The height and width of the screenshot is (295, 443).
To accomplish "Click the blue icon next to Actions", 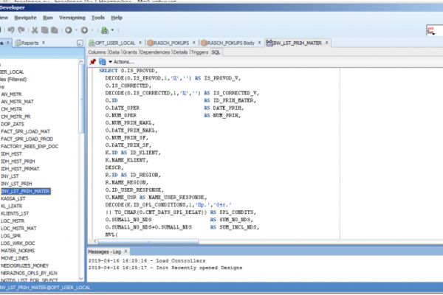I will 103,61.
